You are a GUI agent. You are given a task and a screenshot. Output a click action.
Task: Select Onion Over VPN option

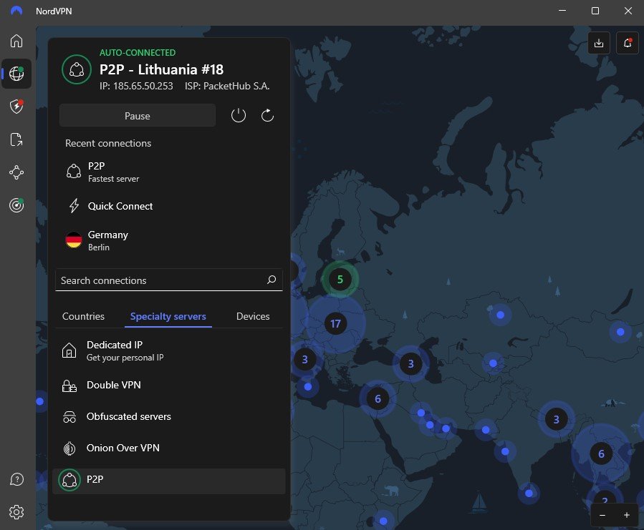(168, 448)
